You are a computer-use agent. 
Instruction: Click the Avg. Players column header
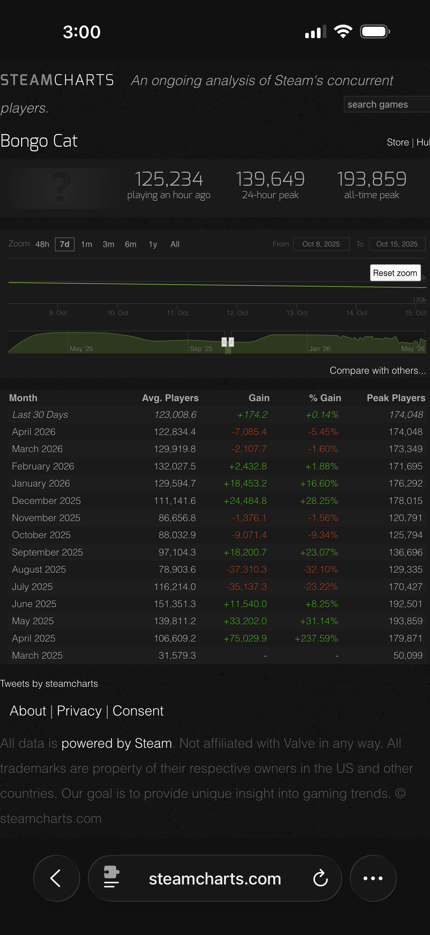click(x=170, y=398)
